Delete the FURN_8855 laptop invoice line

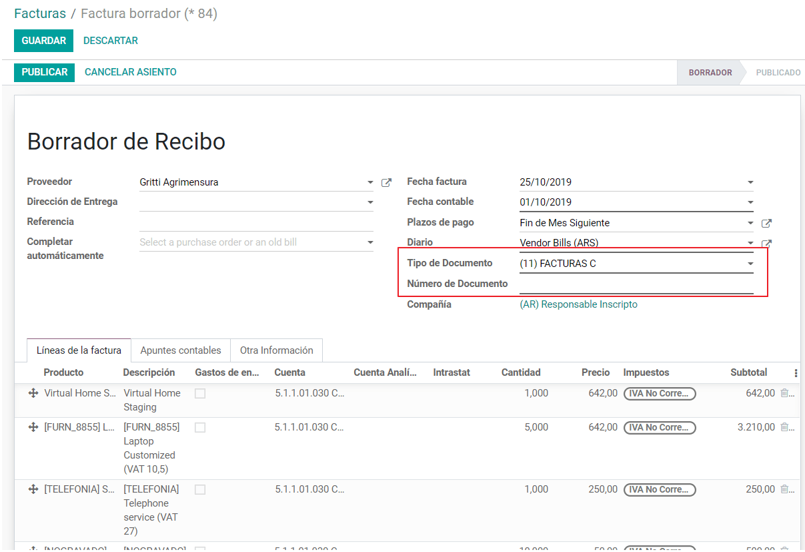(784, 427)
